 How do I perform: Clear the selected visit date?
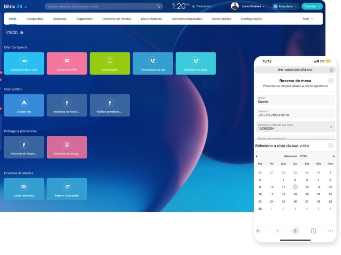coord(331,127)
